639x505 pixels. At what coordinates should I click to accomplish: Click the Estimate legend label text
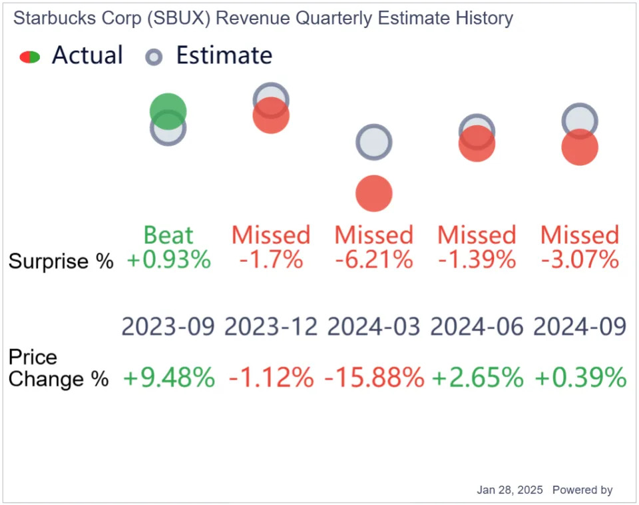coord(224,55)
